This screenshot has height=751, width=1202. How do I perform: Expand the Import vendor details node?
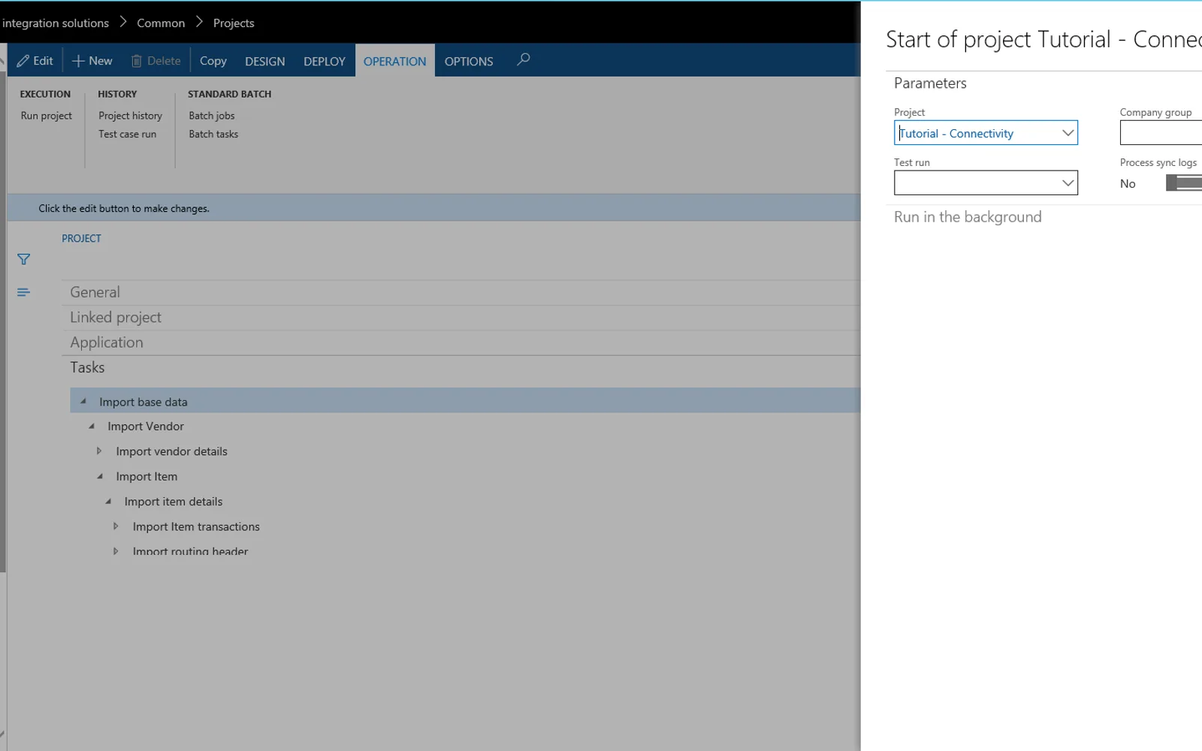click(99, 451)
